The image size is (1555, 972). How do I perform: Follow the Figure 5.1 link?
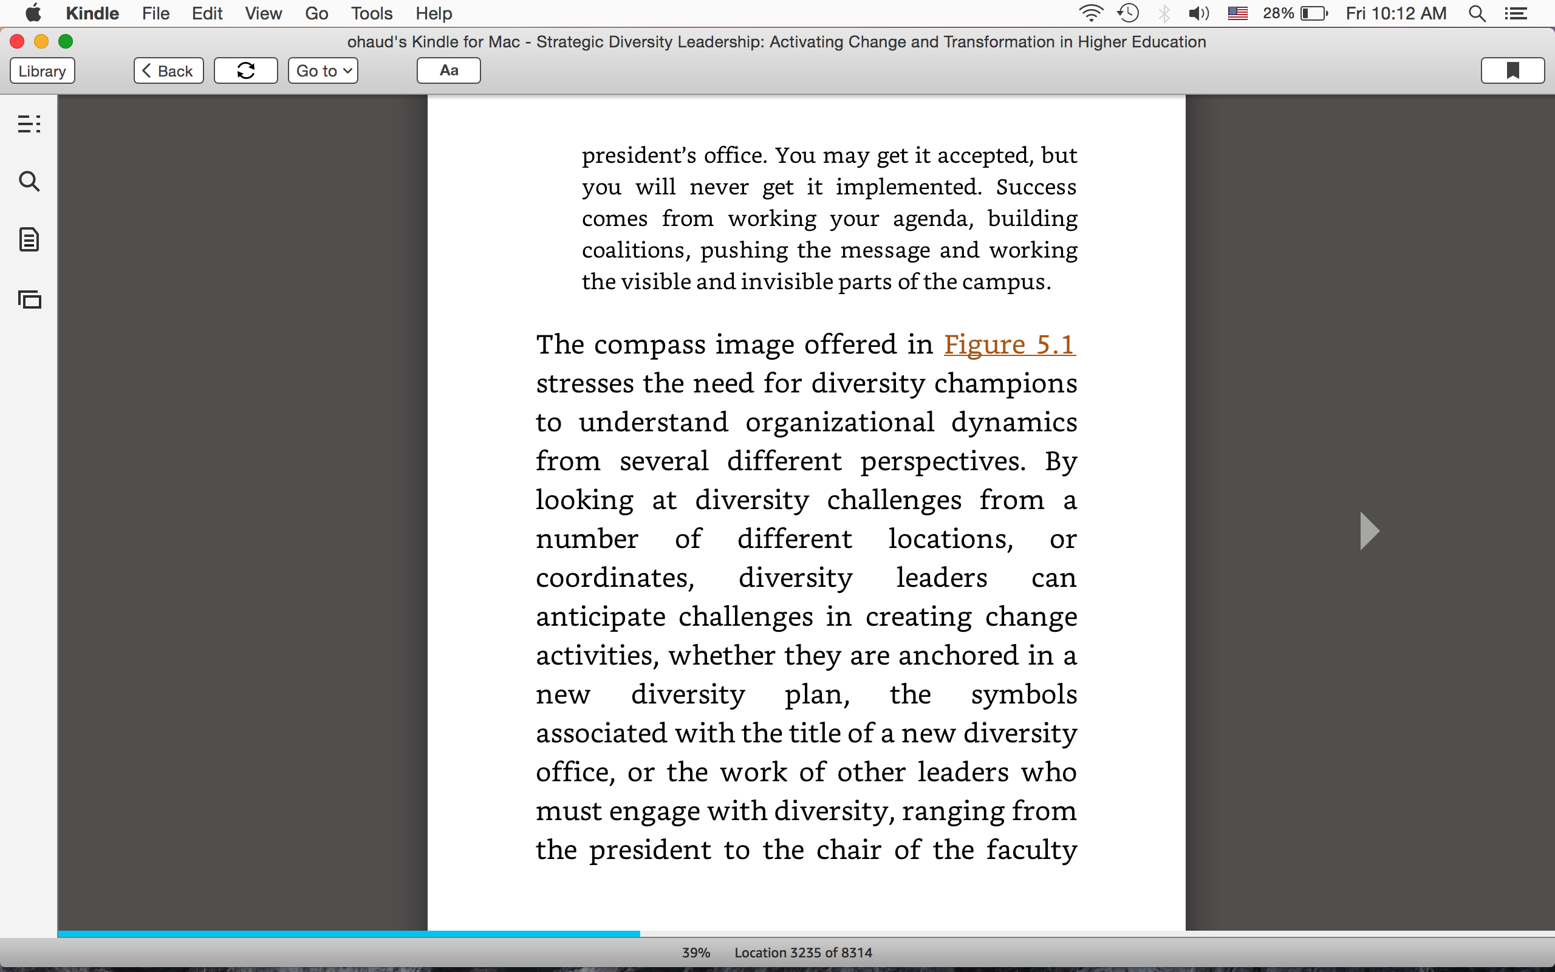coord(1010,344)
